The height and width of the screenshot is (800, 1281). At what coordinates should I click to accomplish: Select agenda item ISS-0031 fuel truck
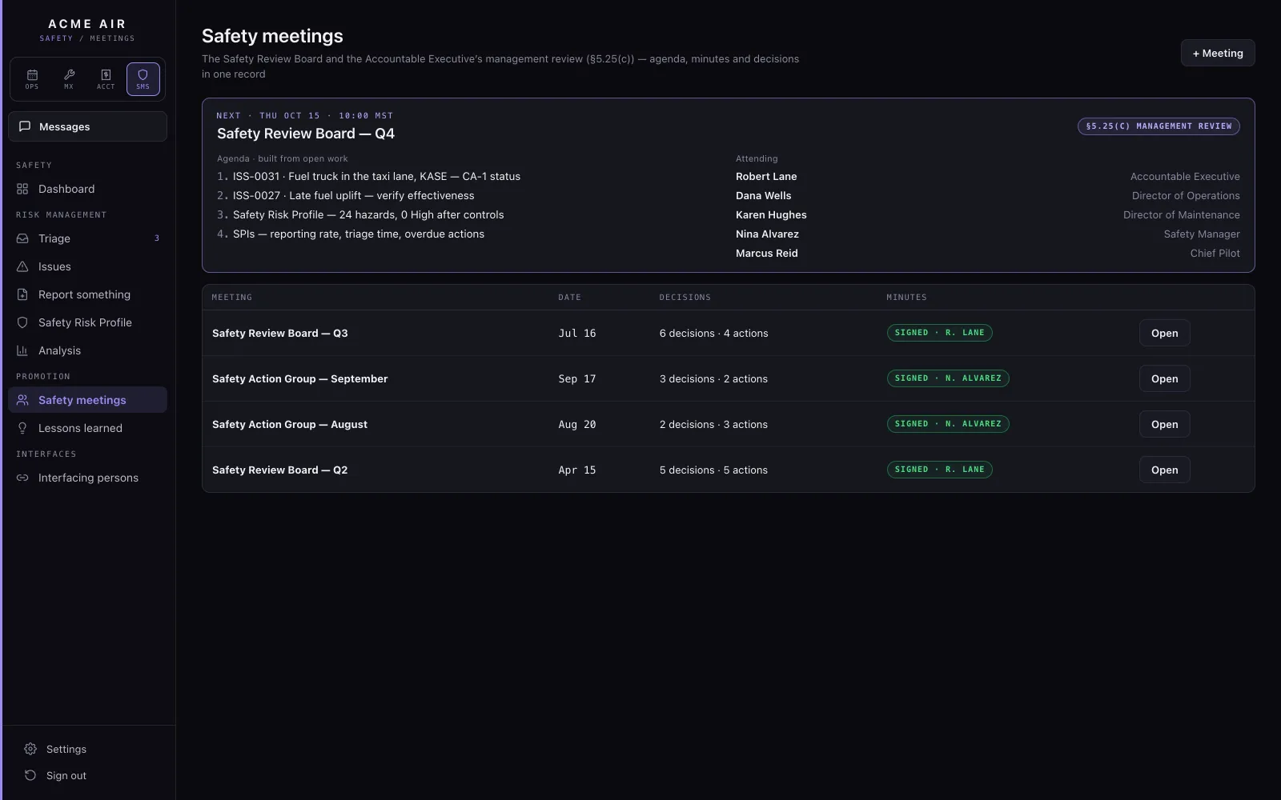coord(376,176)
